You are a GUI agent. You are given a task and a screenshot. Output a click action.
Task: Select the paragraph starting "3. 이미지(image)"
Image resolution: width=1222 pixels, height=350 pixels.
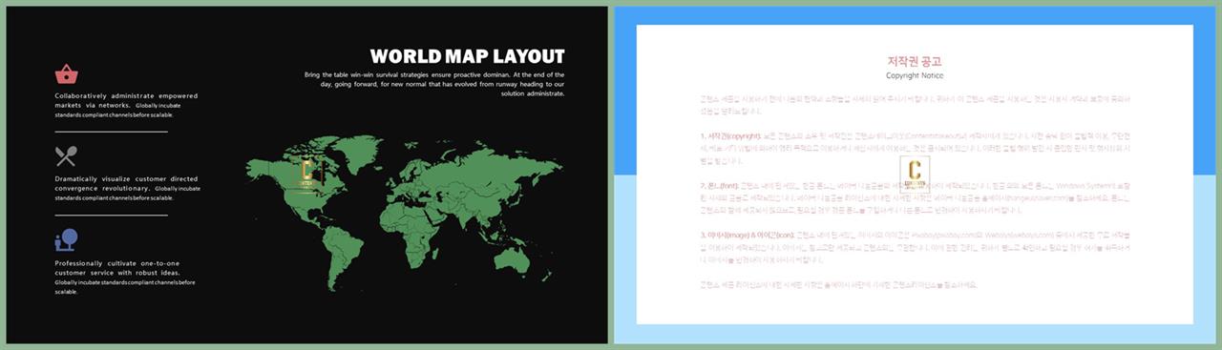915,247
